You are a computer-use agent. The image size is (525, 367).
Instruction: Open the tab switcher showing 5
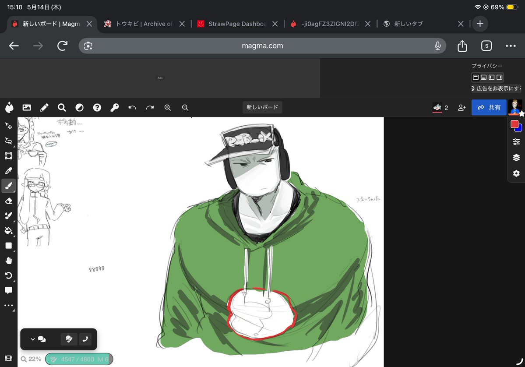click(486, 46)
